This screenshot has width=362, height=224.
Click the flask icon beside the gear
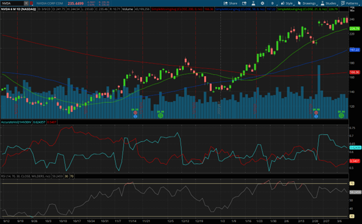tap(254, 3)
